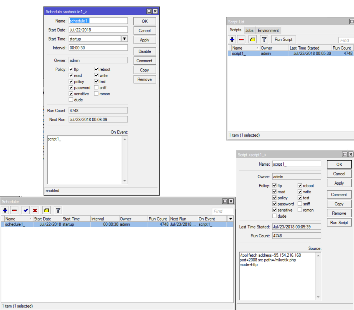Image resolution: width=354 pixels, height=310 pixels.
Task: Click the Interval field showing 00:00:30
Action: pos(98,48)
